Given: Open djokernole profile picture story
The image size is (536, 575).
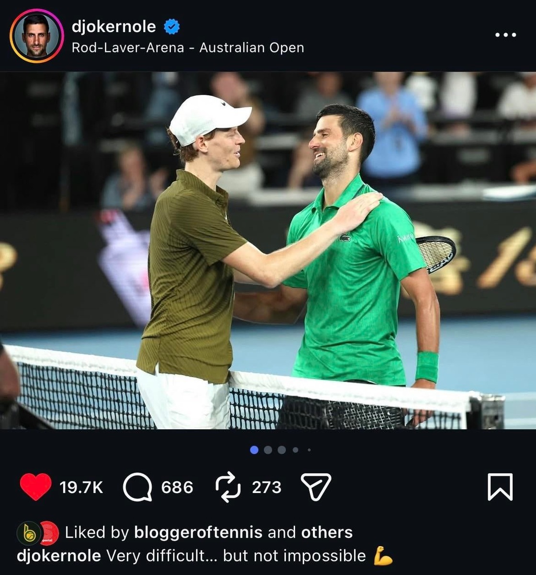Looking at the screenshot, I should 36,36.
